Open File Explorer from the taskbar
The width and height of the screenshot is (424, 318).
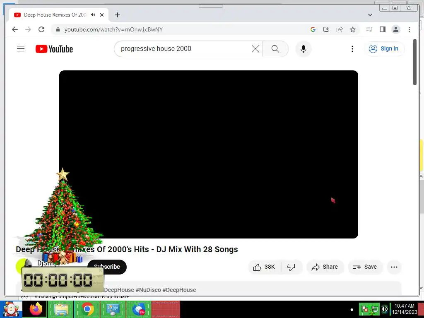(61, 309)
